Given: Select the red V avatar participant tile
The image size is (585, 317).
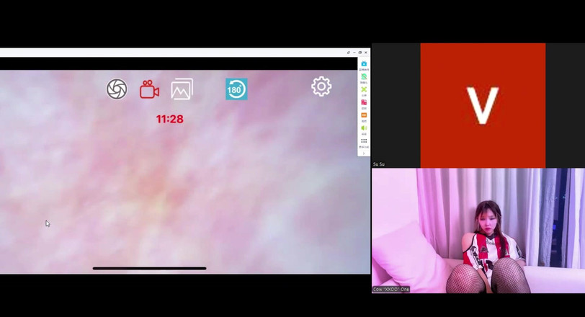Looking at the screenshot, I should [483, 105].
